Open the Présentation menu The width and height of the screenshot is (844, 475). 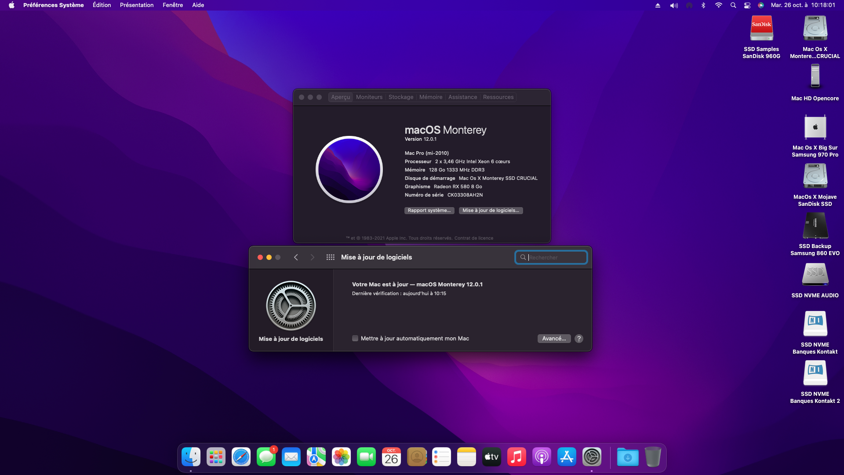(x=136, y=5)
